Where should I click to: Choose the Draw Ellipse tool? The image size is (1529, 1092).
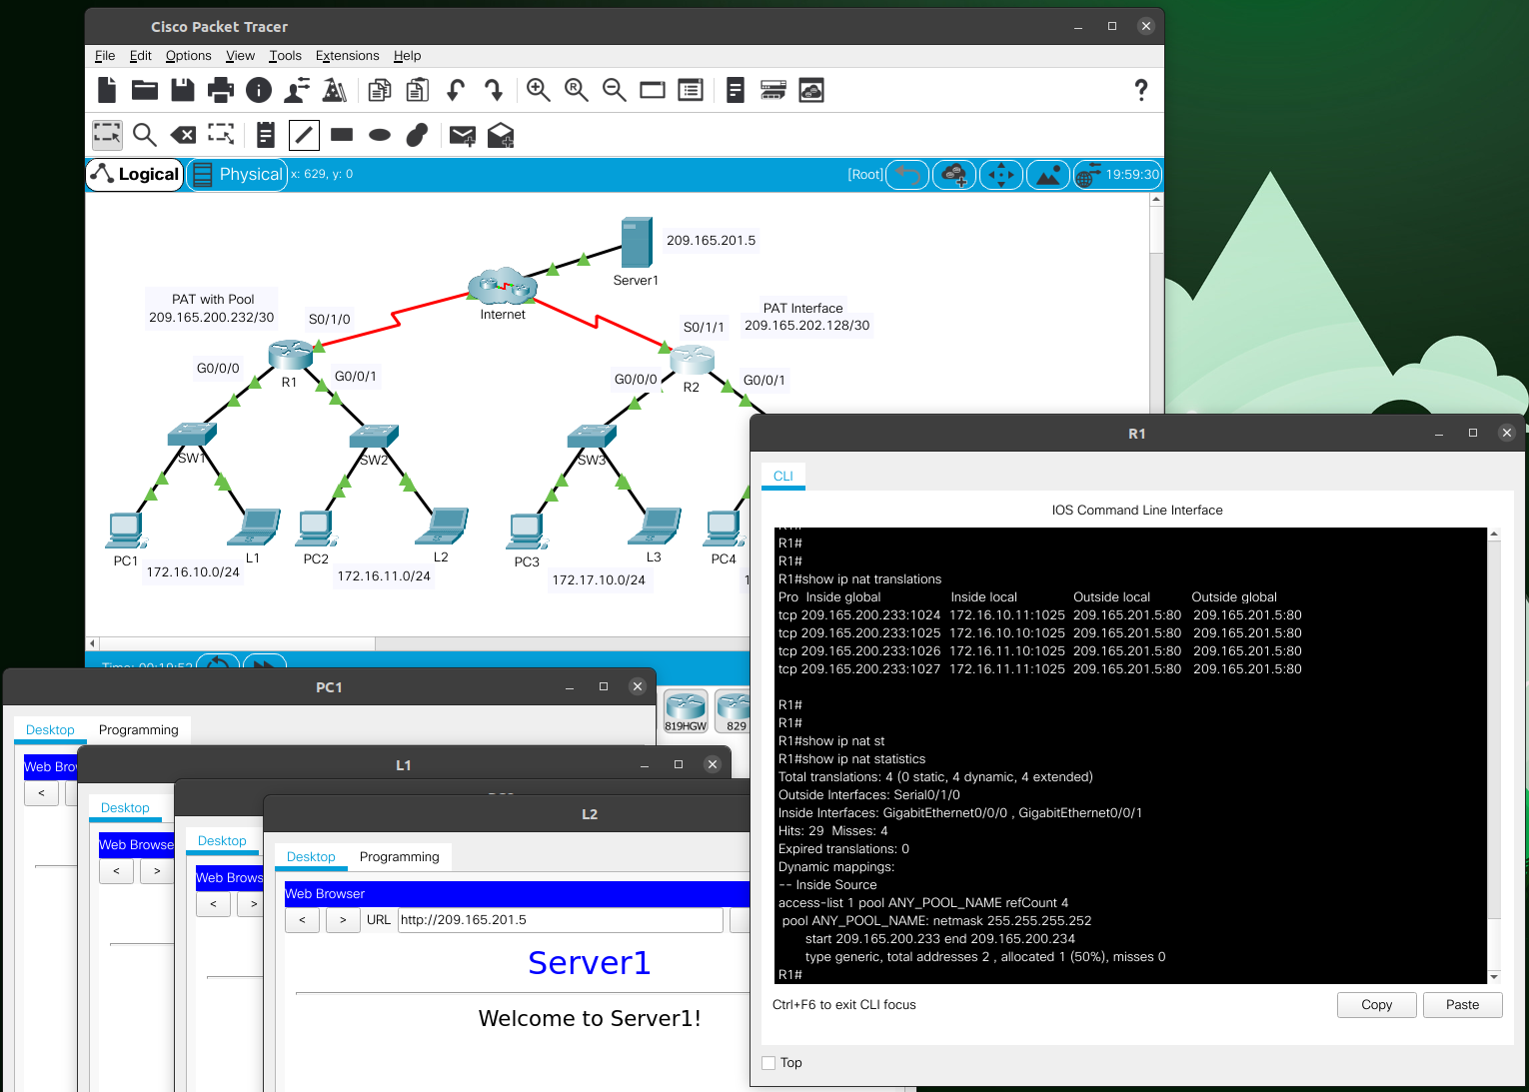point(380,135)
